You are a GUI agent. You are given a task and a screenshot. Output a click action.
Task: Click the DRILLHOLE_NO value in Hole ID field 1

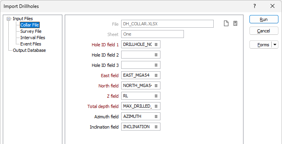click(x=137, y=45)
